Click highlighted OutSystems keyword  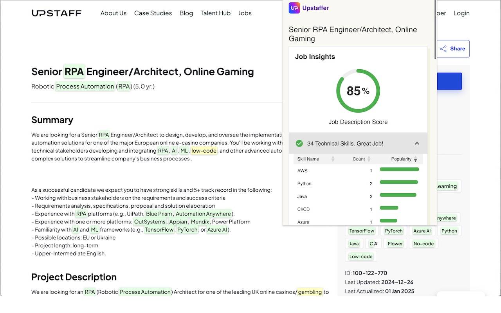pyautogui.click(x=150, y=221)
